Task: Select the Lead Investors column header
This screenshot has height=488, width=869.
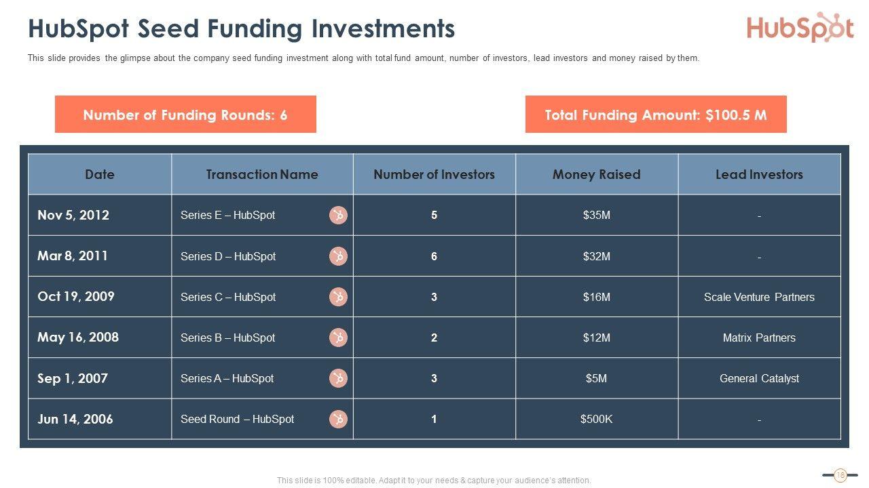Action: point(759,174)
